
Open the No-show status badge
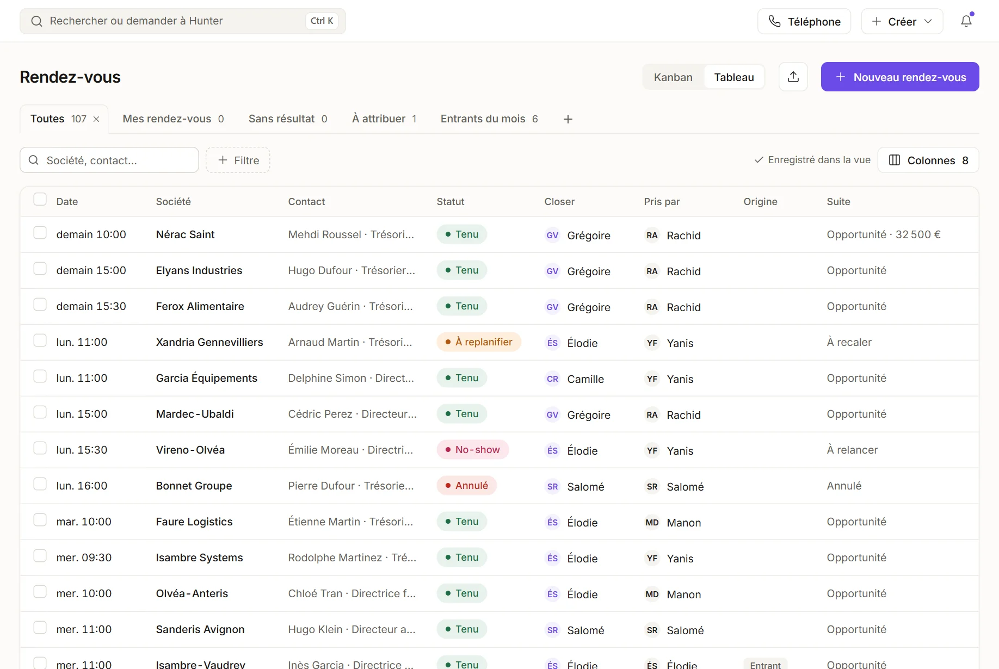(472, 449)
